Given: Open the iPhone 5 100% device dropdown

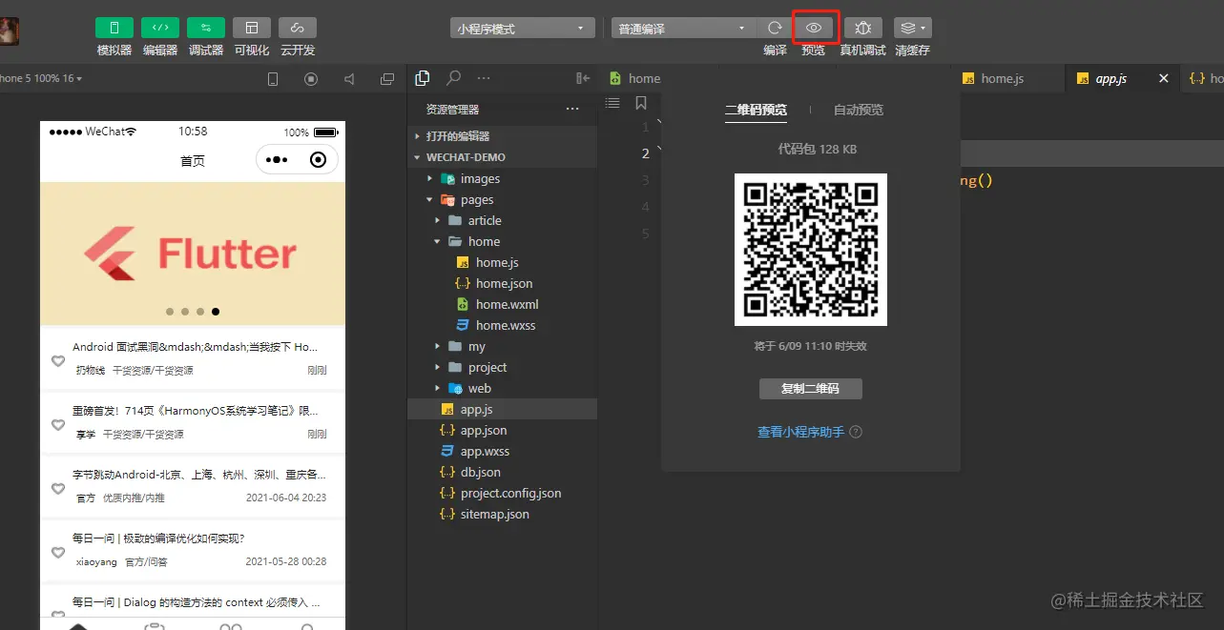Looking at the screenshot, I should (41, 78).
